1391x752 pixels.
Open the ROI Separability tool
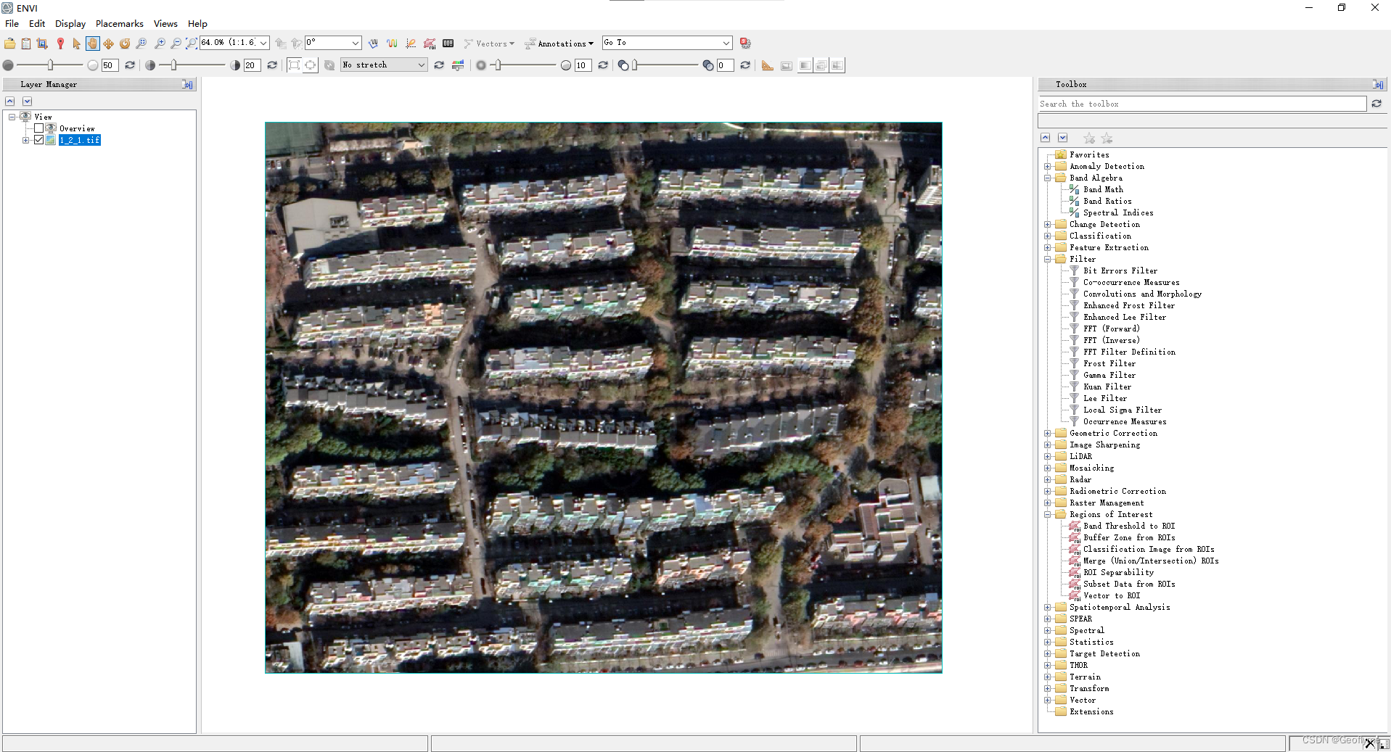(1117, 573)
